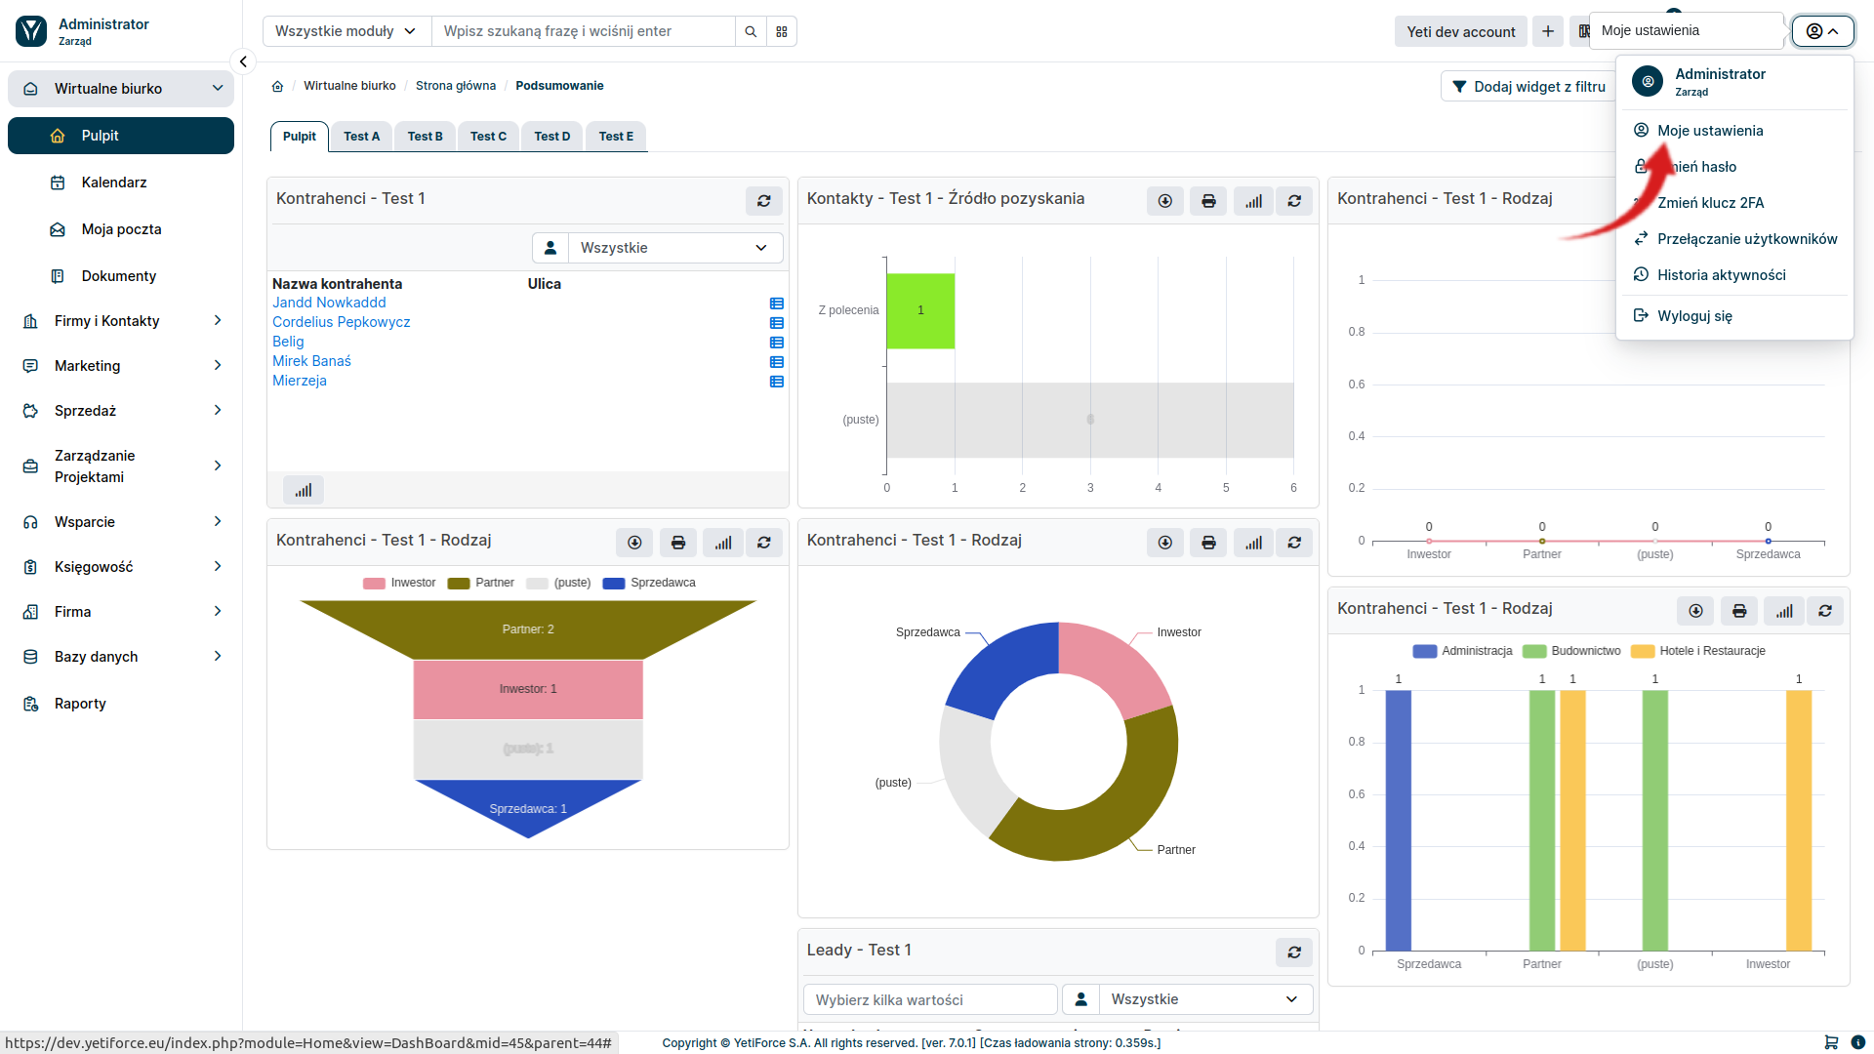Go to home breadcrumb icon
Screen dimensions: 1874x1054
(277, 86)
